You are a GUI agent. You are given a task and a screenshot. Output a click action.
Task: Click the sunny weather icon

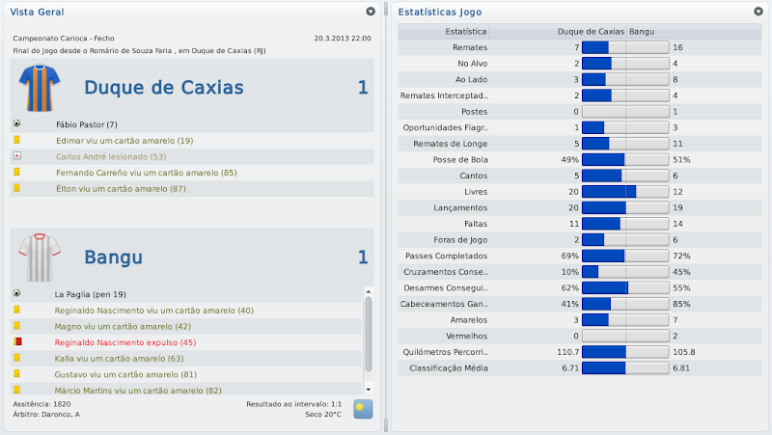click(363, 409)
